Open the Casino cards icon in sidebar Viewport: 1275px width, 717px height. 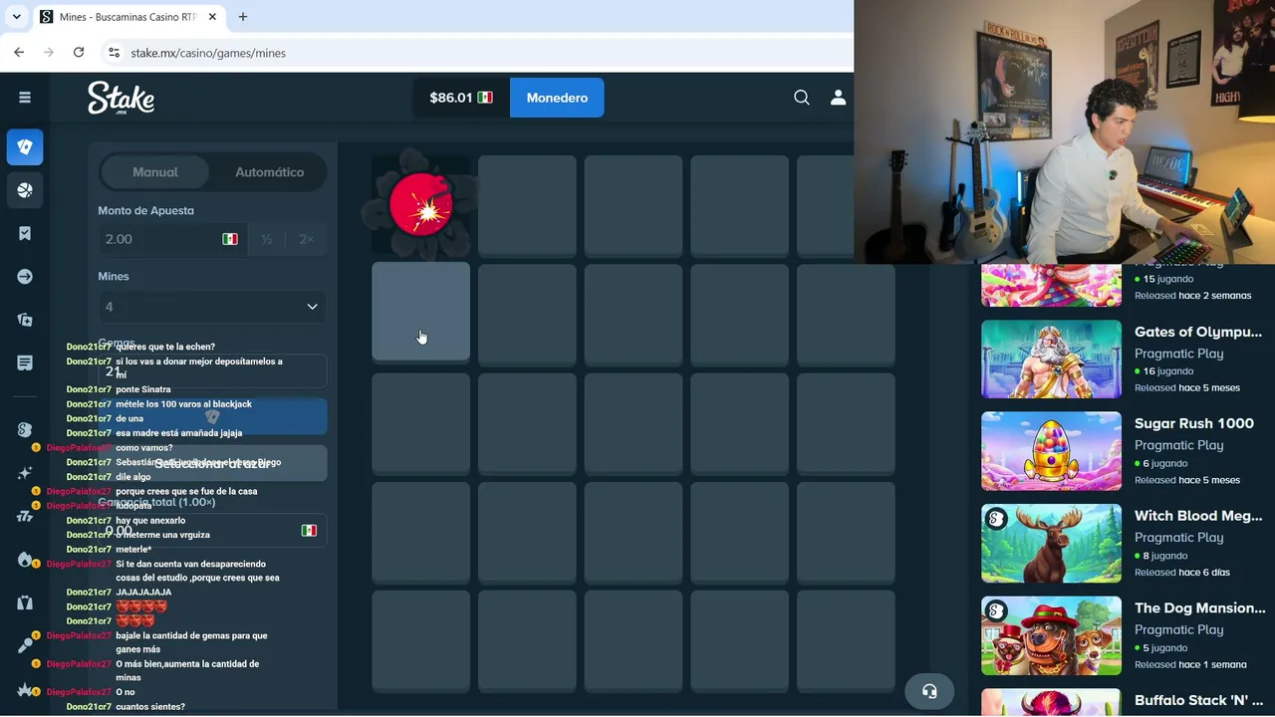pos(25,147)
